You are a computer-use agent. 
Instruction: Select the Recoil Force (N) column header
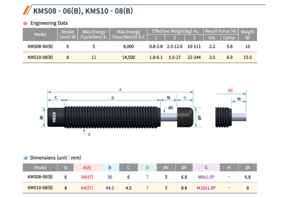click(220, 31)
